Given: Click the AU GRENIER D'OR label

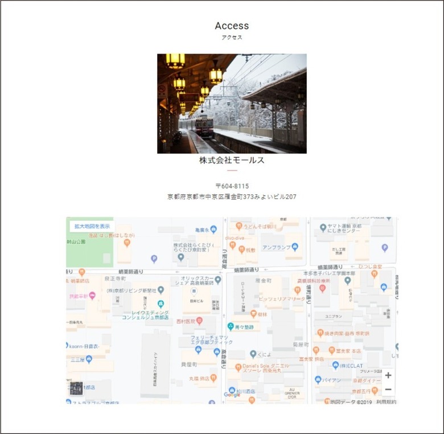Looking at the screenshot, I should (x=292, y=394).
